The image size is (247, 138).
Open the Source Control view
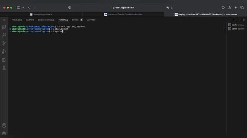click(x=4, y=43)
